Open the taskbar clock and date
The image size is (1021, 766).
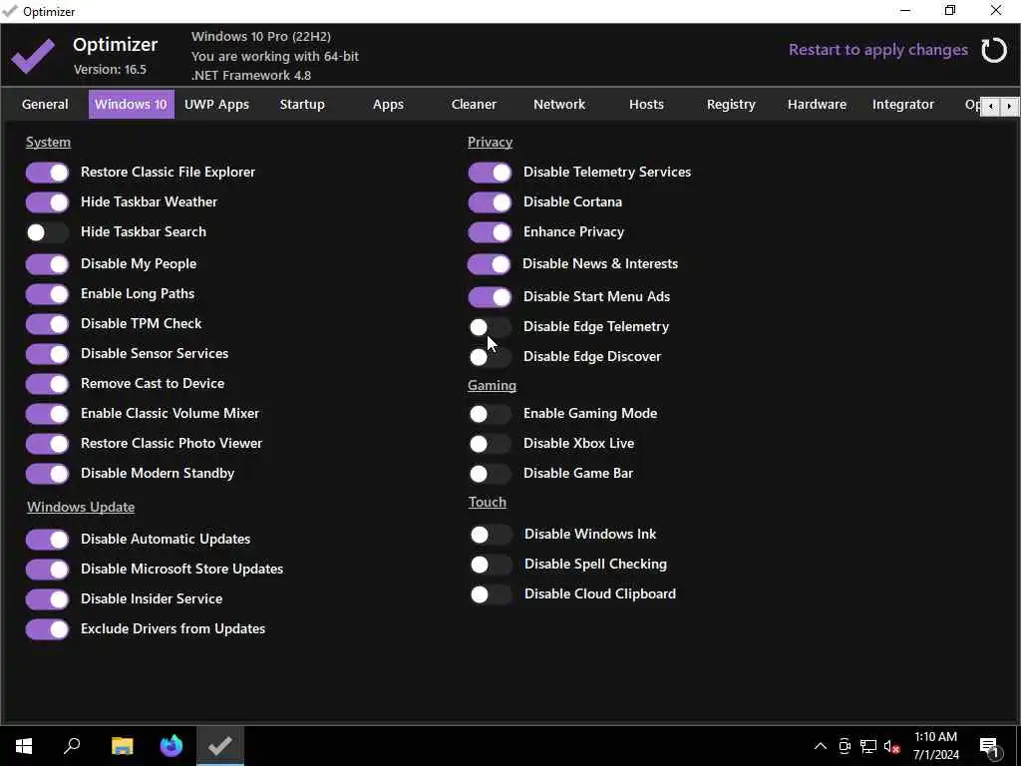click(935, 746)
